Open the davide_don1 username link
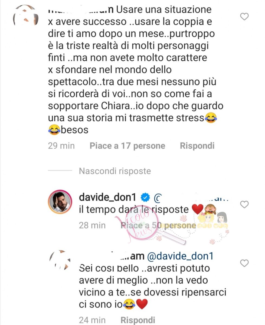 [x=109, y=198]
